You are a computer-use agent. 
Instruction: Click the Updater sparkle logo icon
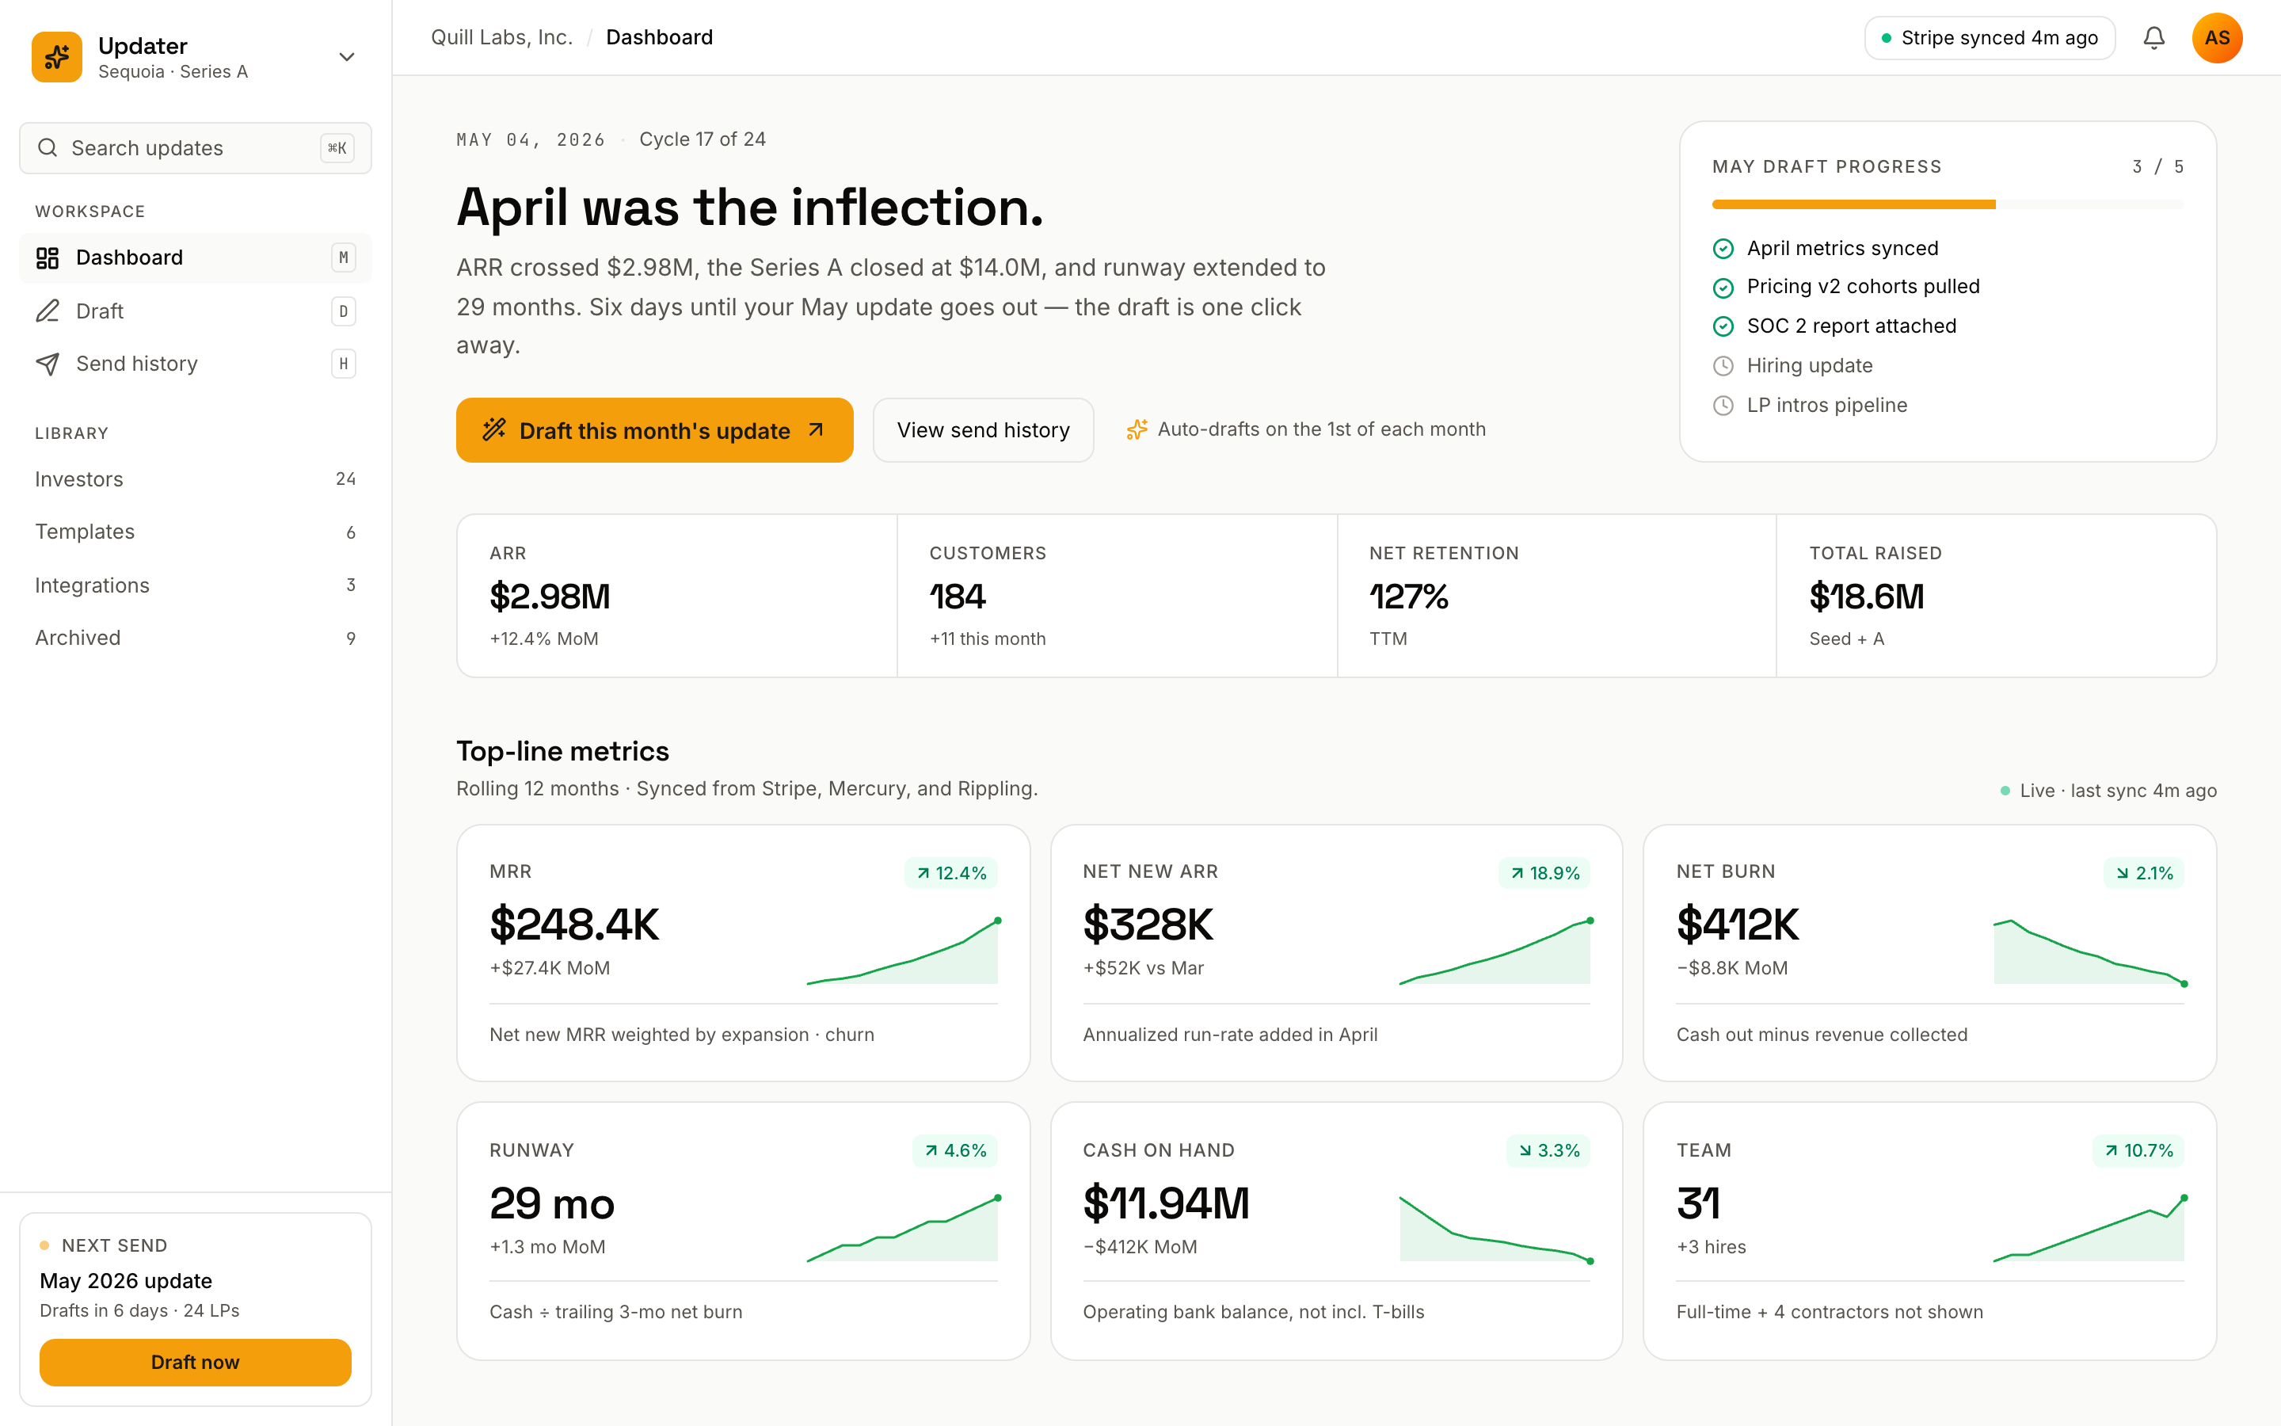pyautogui.click(x=56, y=56)
